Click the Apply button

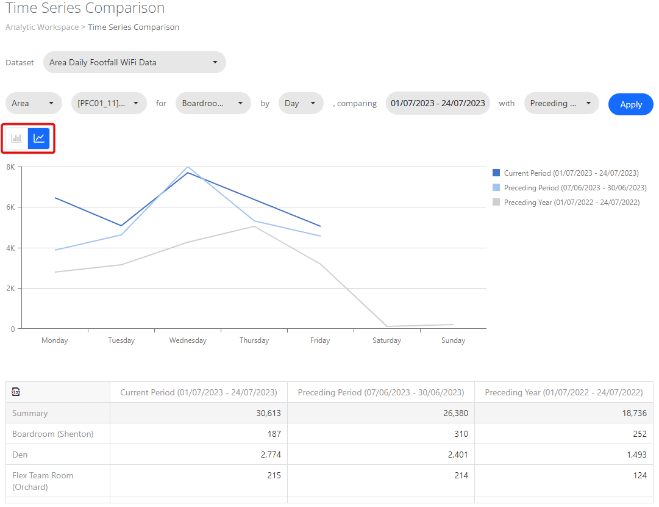pos(630,104)
